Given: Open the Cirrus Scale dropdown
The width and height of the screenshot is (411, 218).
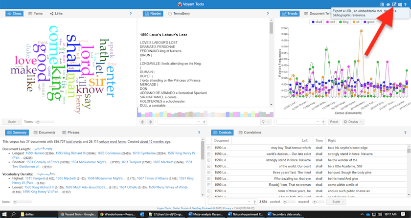Looking at the screenshot, I should click(x=12, y=122).
